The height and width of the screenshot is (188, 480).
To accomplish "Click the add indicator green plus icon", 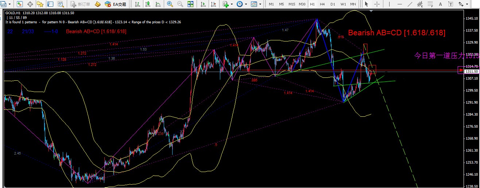I will pyautogui.click(x=226, y=4).
